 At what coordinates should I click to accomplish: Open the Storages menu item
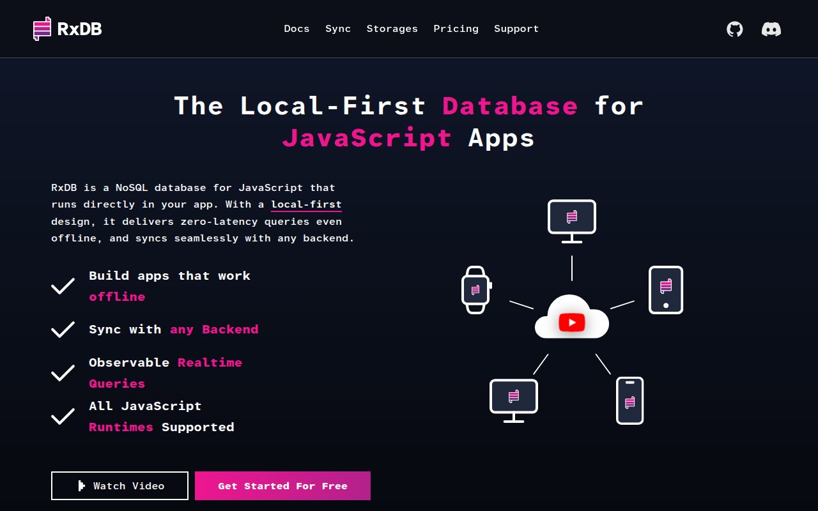point(392,29)
